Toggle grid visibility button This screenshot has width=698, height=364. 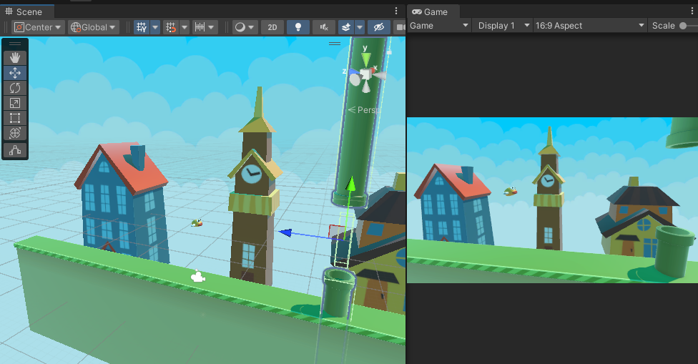(142, 27)
